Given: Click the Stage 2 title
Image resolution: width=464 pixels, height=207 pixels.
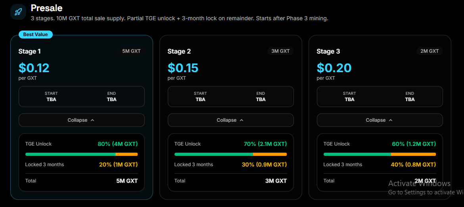Looking at the screenshot, I should pyautogui.click(x=179, y=52).
